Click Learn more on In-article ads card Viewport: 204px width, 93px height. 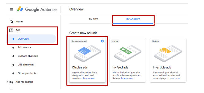pos(174,78)
